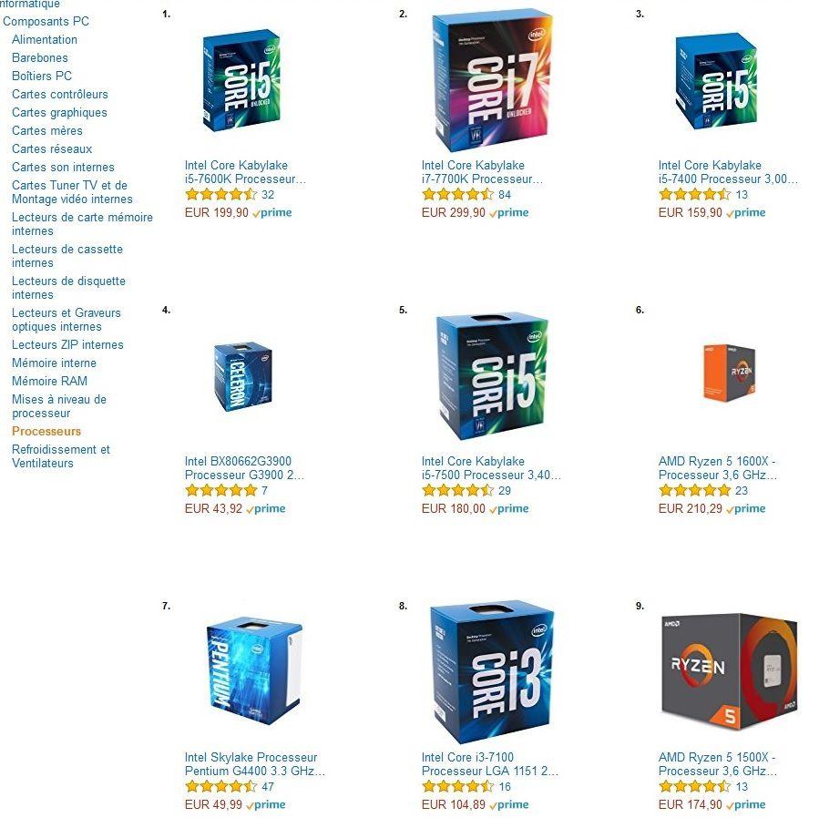Image resolution: width=819 pixels, height=828 pixels.
Task: Open star rating of Celeron G3900
Action: (220, 491)
